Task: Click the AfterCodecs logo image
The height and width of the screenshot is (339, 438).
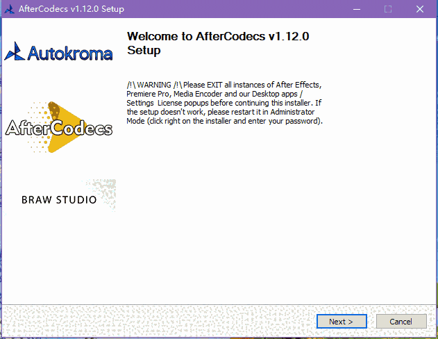Action: click(59, 127)
